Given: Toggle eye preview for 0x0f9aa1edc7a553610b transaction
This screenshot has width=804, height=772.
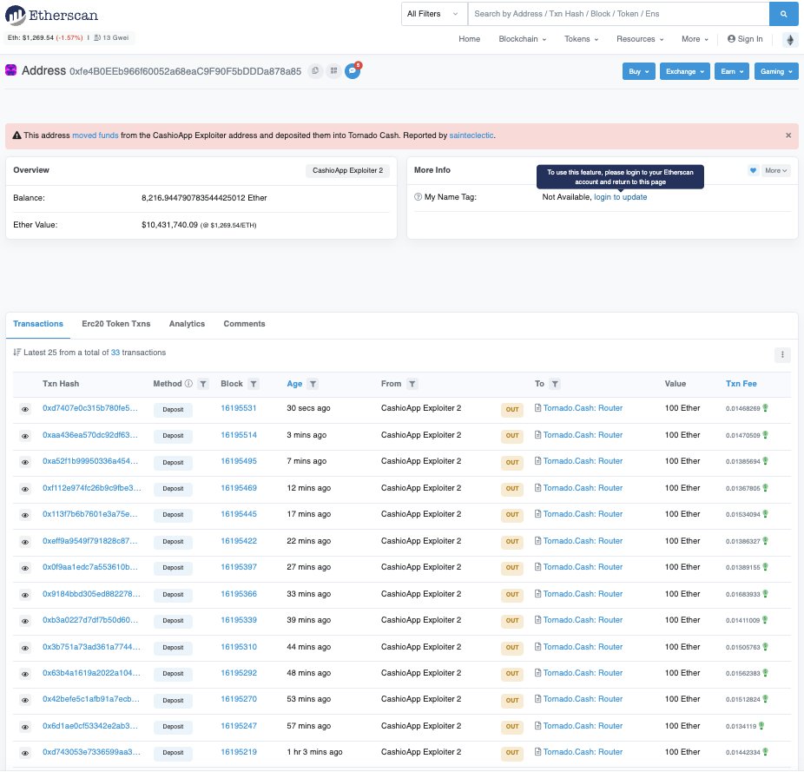Looking at the screenshot, I should pyautogui.click(x=24, y=568).
